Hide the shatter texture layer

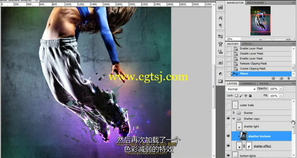(228, 136)
